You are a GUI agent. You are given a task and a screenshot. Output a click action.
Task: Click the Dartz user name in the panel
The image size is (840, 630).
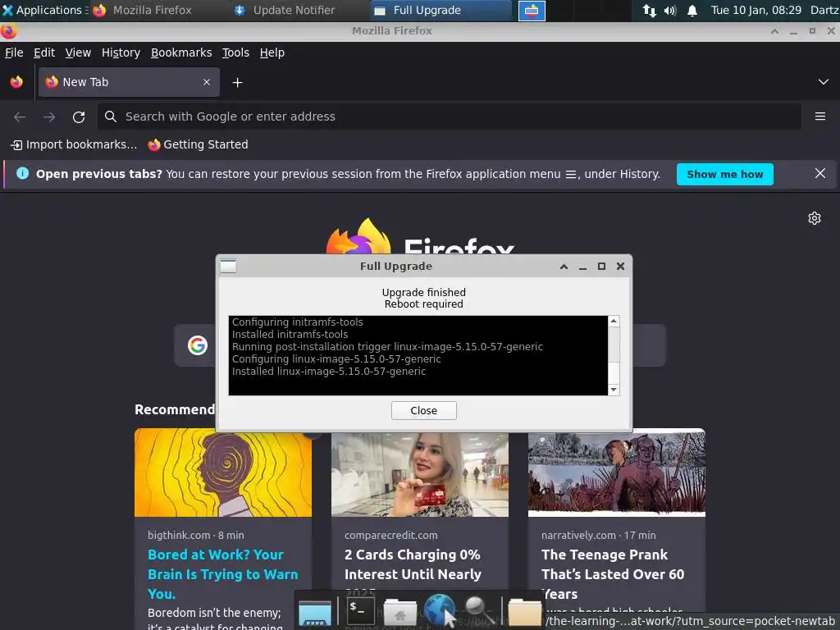[824, 10]
